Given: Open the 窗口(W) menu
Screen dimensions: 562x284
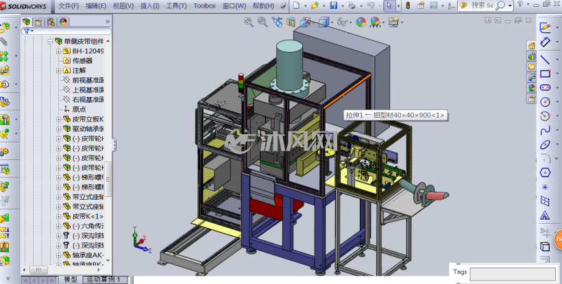Looking at the screenshot, I should 234,5.
